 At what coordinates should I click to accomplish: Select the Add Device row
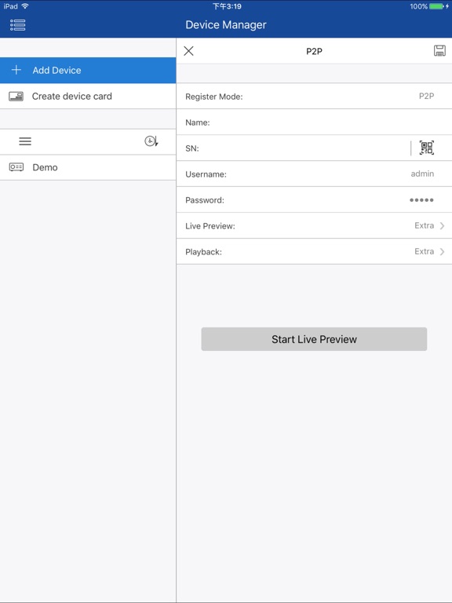88,71
